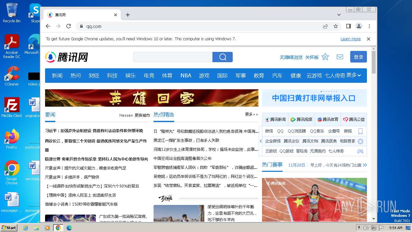412x232 pixels.
Task: Open the 新闻 navigation item
Action: click(57, 75)
